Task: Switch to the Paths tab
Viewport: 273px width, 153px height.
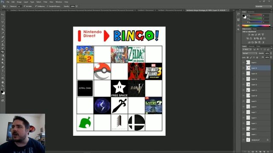Action: (258, 46)
